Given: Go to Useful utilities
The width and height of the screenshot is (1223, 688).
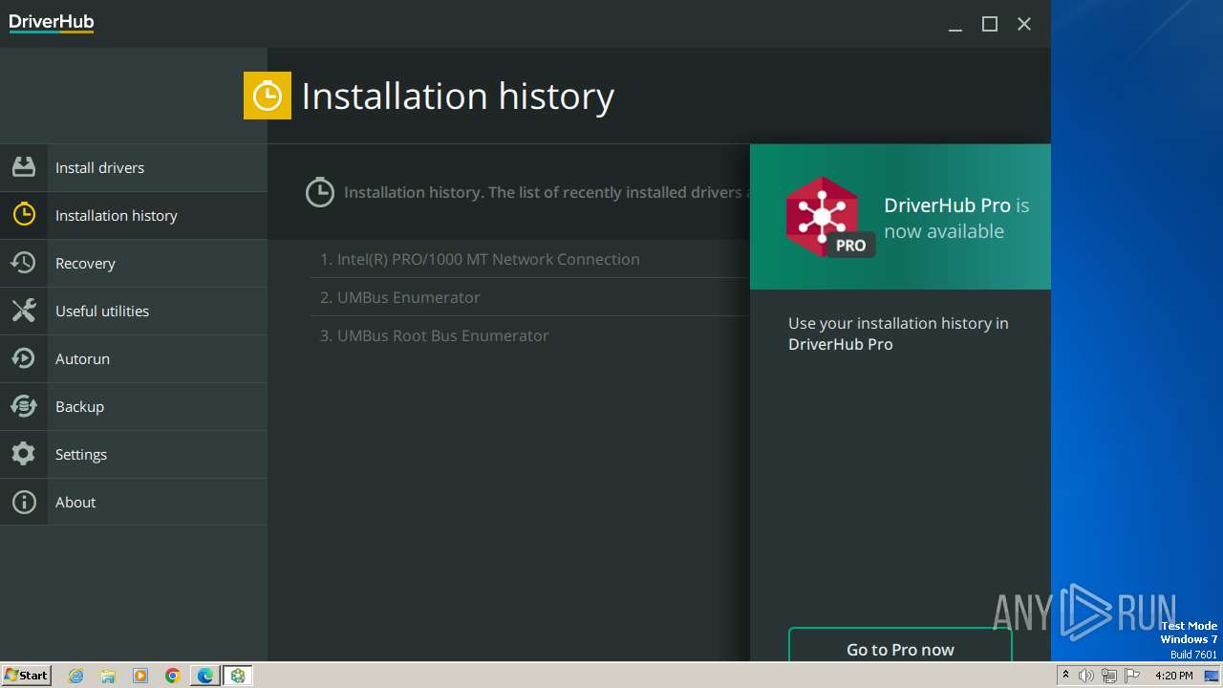Looking at the screenshot, I should [x=134, y=311].
